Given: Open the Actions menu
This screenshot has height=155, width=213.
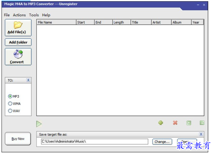Looking at the screenshot, I should [19, 15].
